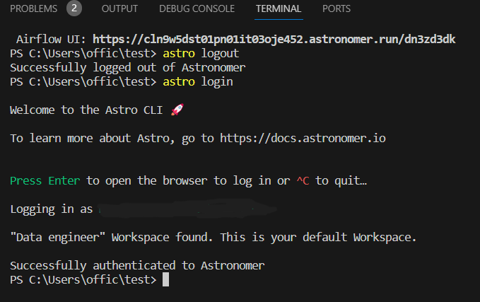Click the "Data engineer" workspace name

click(x=57, y=238)
